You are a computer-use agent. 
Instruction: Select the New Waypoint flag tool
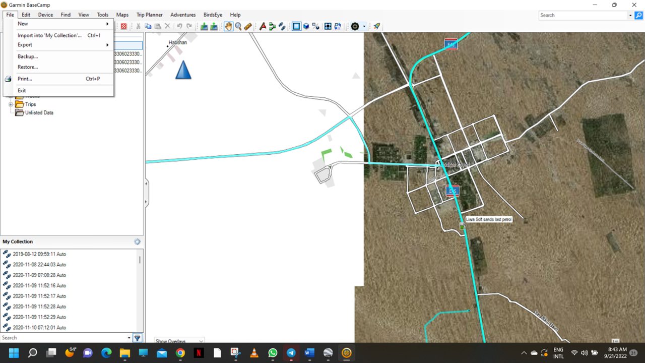pos(263,26)
